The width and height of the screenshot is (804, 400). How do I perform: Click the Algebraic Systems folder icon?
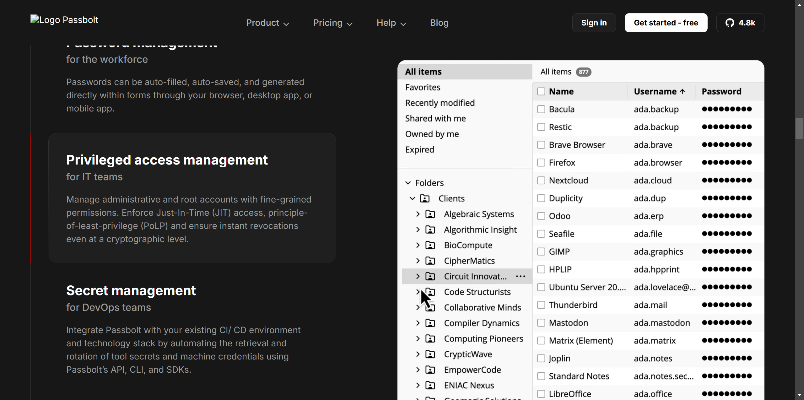click(430, 214)
